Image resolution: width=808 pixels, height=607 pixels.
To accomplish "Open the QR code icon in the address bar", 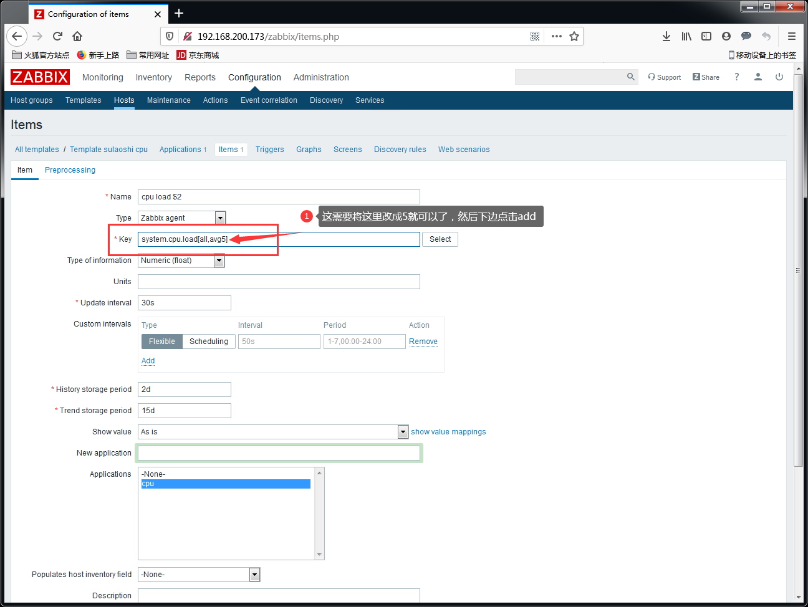I will click(x=535, y=36).
